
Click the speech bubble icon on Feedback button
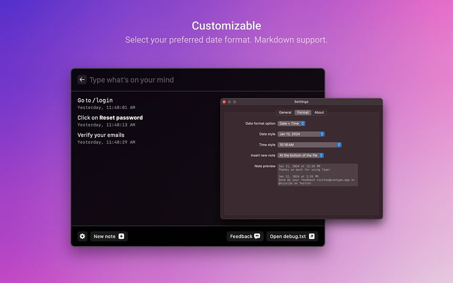[257, 236]
